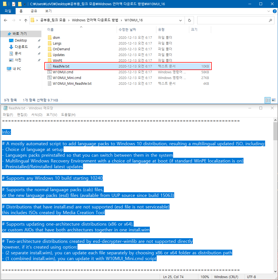The height and width of the screenshot is (280, 278).
Task: Click the Notepad title bar icon
Action: (x=5, y=108)
